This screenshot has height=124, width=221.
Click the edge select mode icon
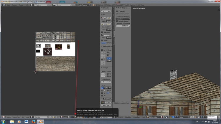tap(193, 117)
